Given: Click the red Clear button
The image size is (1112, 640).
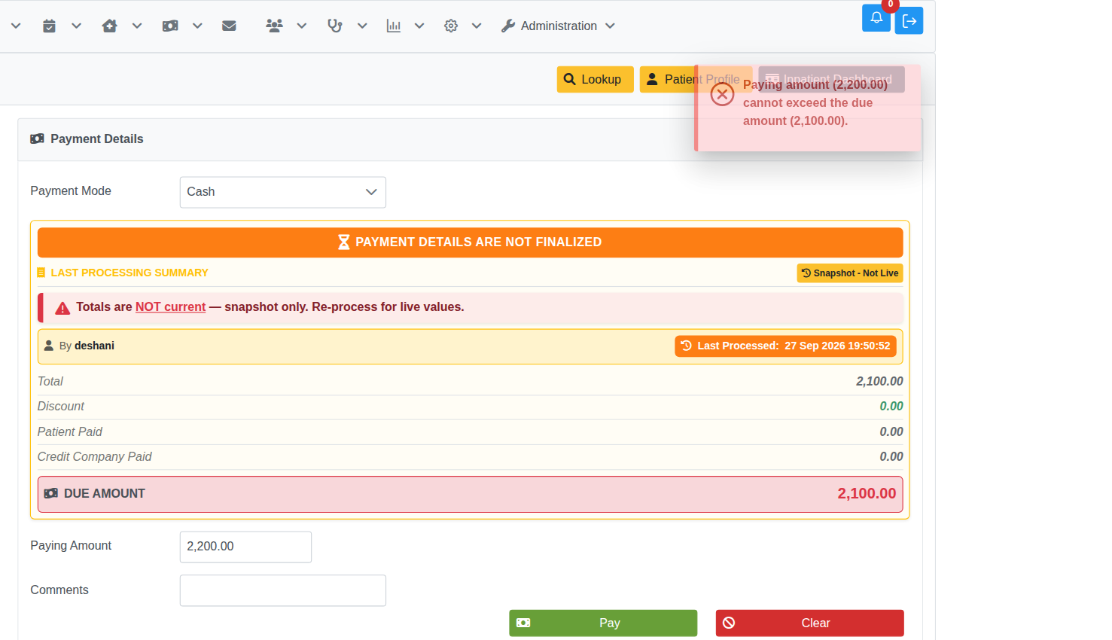Looking at the screenshot, I should point(809,623).
